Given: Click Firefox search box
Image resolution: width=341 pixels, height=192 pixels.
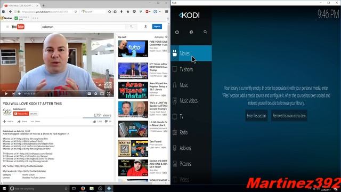Looking at the screenshot, I should point(93,12).
